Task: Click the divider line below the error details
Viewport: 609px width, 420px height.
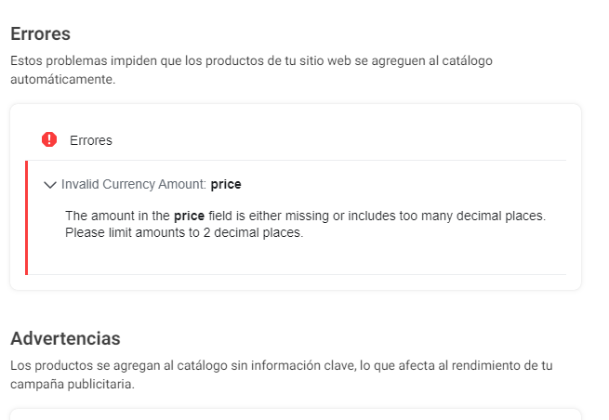Action: click(x=298, y=274)
